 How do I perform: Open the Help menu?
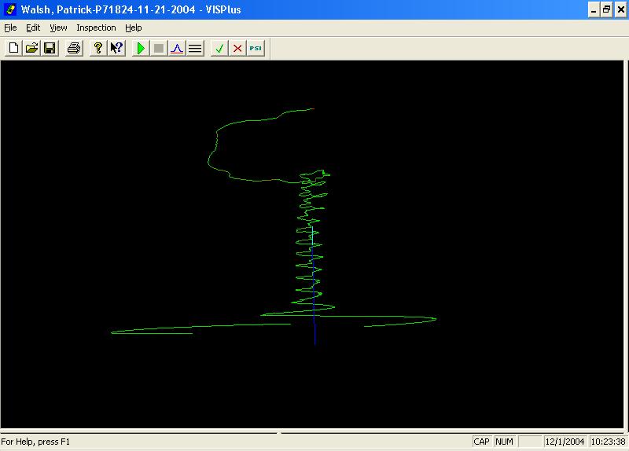pyautogui.click(x=133, y=27)
